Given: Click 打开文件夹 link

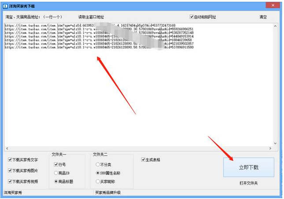Looking at the screenshot, I should point(248,183).
